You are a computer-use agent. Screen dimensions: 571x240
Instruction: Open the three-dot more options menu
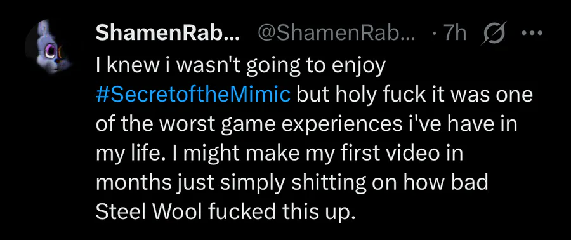pos(532,34)
